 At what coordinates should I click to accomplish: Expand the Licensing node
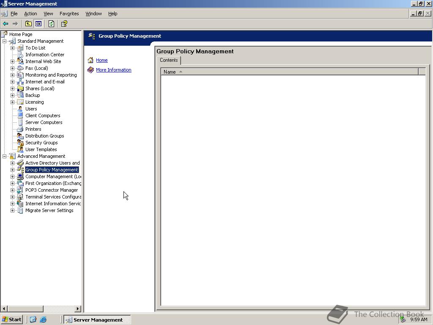click(12, 102)
